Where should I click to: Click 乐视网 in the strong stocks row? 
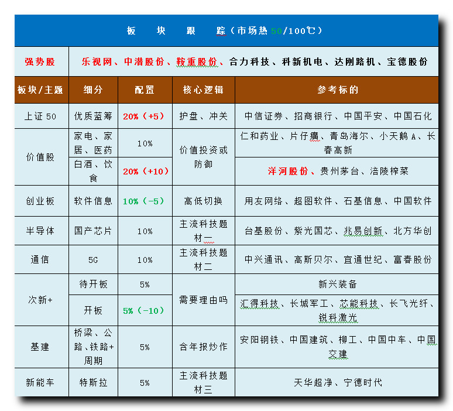click(96, 61)
